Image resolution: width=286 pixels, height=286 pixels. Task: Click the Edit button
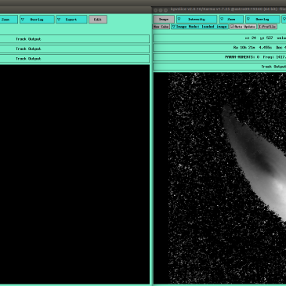pyautogui.click(x=98, y=20)
